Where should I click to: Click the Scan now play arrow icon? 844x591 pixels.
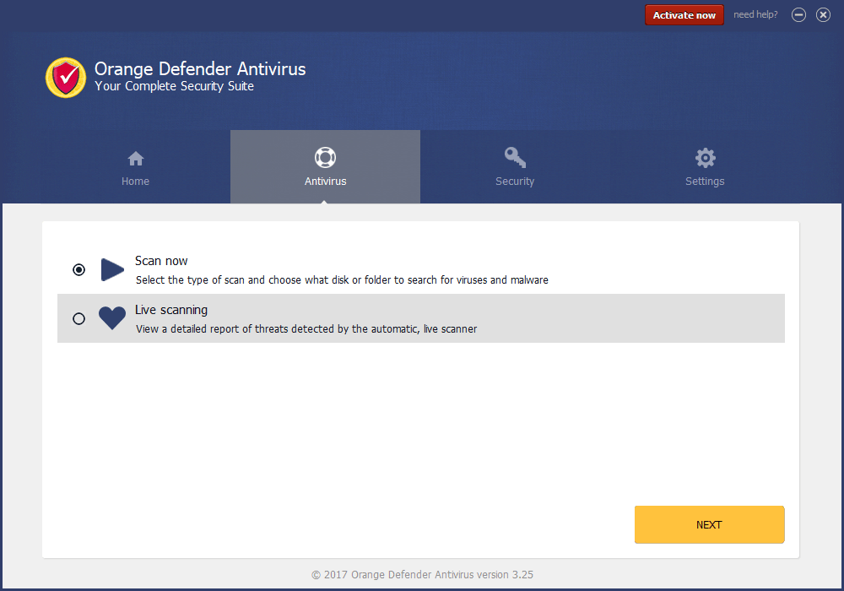click(112, 270)
